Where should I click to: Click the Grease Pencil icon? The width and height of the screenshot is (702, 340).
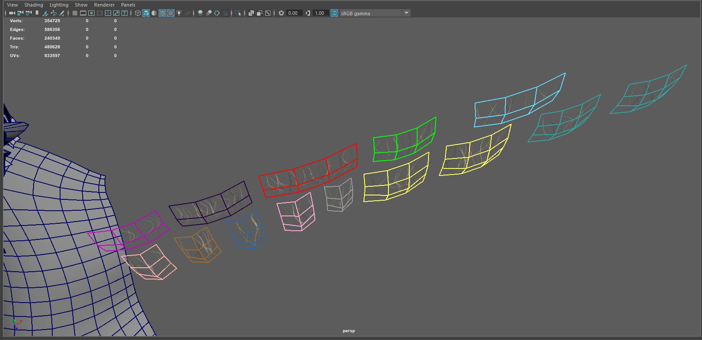(x=62, y=13)
